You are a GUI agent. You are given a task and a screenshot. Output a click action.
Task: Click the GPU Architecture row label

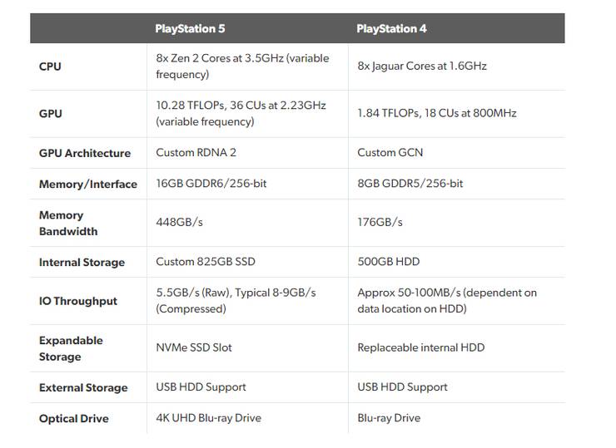85,153
